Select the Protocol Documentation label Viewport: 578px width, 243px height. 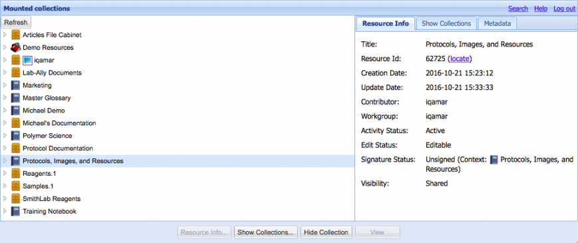[57, 148]
